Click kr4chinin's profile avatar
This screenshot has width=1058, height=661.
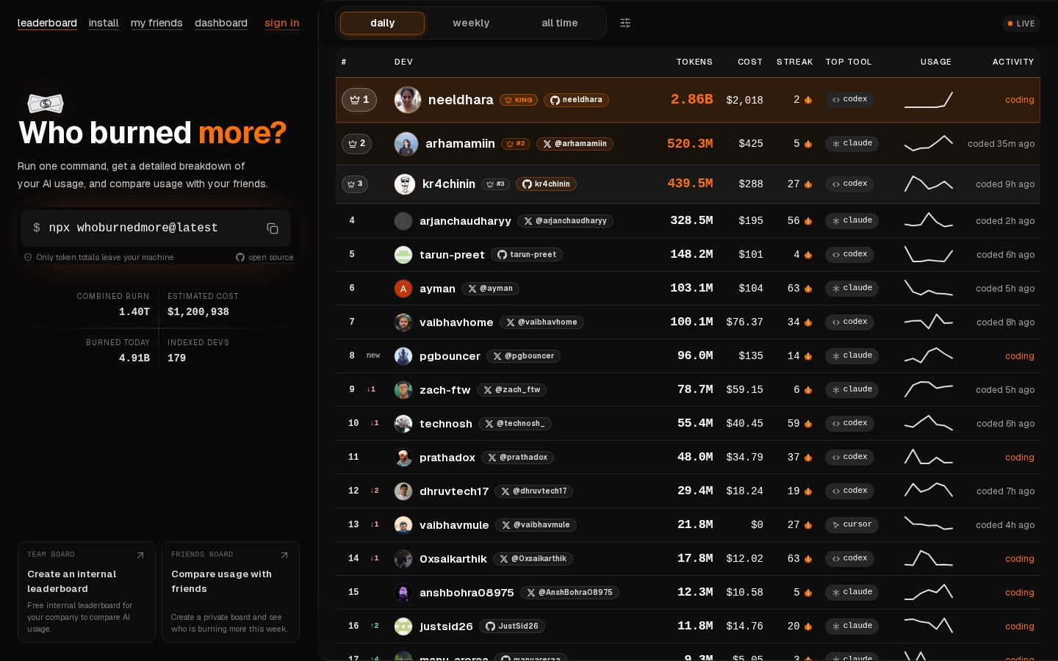click(x=405, y=184)
